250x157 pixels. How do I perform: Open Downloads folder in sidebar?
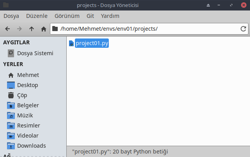27,146
